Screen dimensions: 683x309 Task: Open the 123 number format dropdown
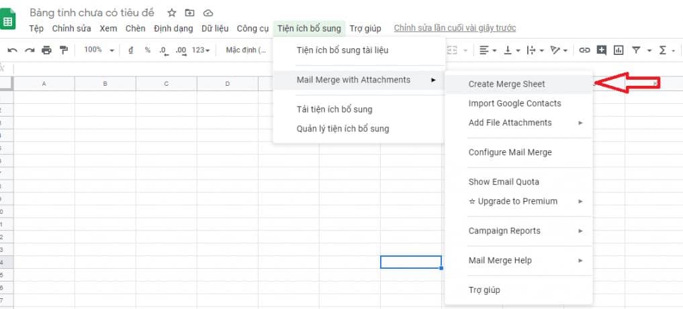point(201,50)
